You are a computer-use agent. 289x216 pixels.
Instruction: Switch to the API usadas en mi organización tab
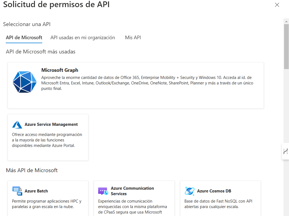click(x=83, y=38)
